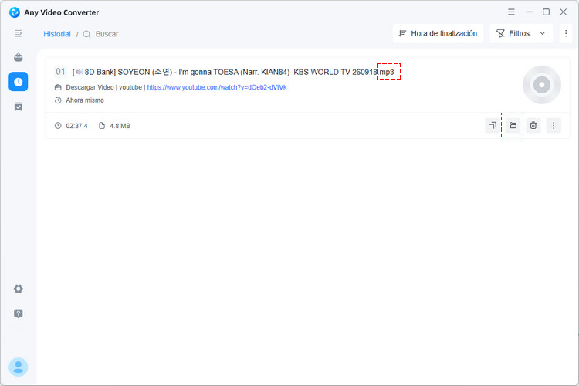Click the user account avatar
Image resolution: width=579 pixels, height=386 pixels.
(18, 367)
